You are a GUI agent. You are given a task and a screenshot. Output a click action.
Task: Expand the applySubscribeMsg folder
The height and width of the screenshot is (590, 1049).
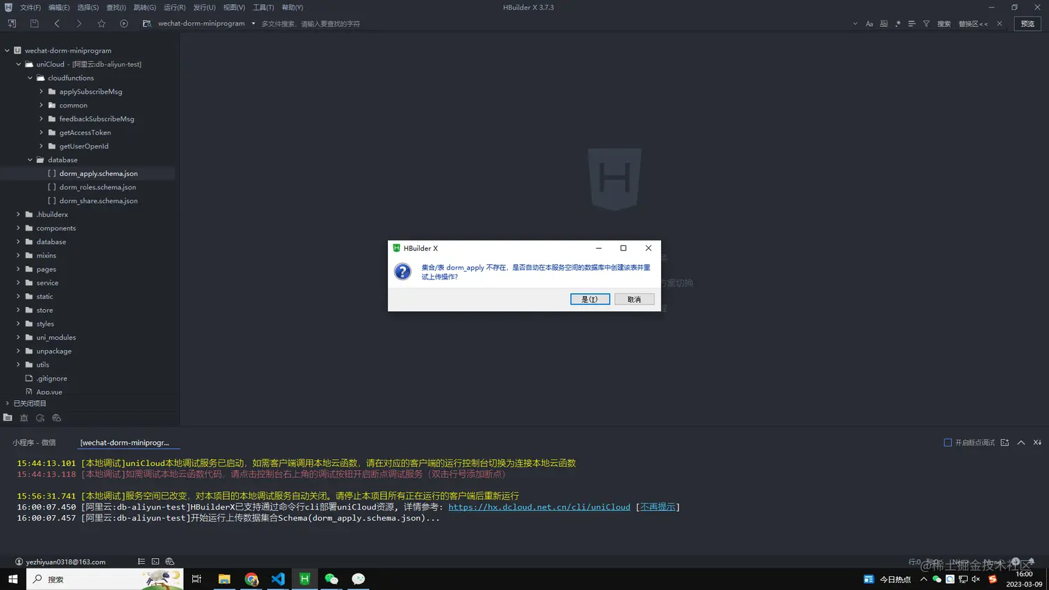pyautogui.click(x=41, y=92)
